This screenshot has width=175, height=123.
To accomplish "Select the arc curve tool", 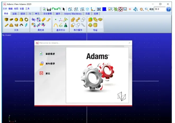I will [56, 25].
